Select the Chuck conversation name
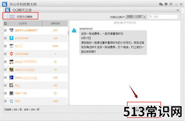The image size is (185, 121). [x=18, y=62]
